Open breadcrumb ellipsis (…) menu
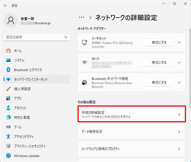 [81, 17]
